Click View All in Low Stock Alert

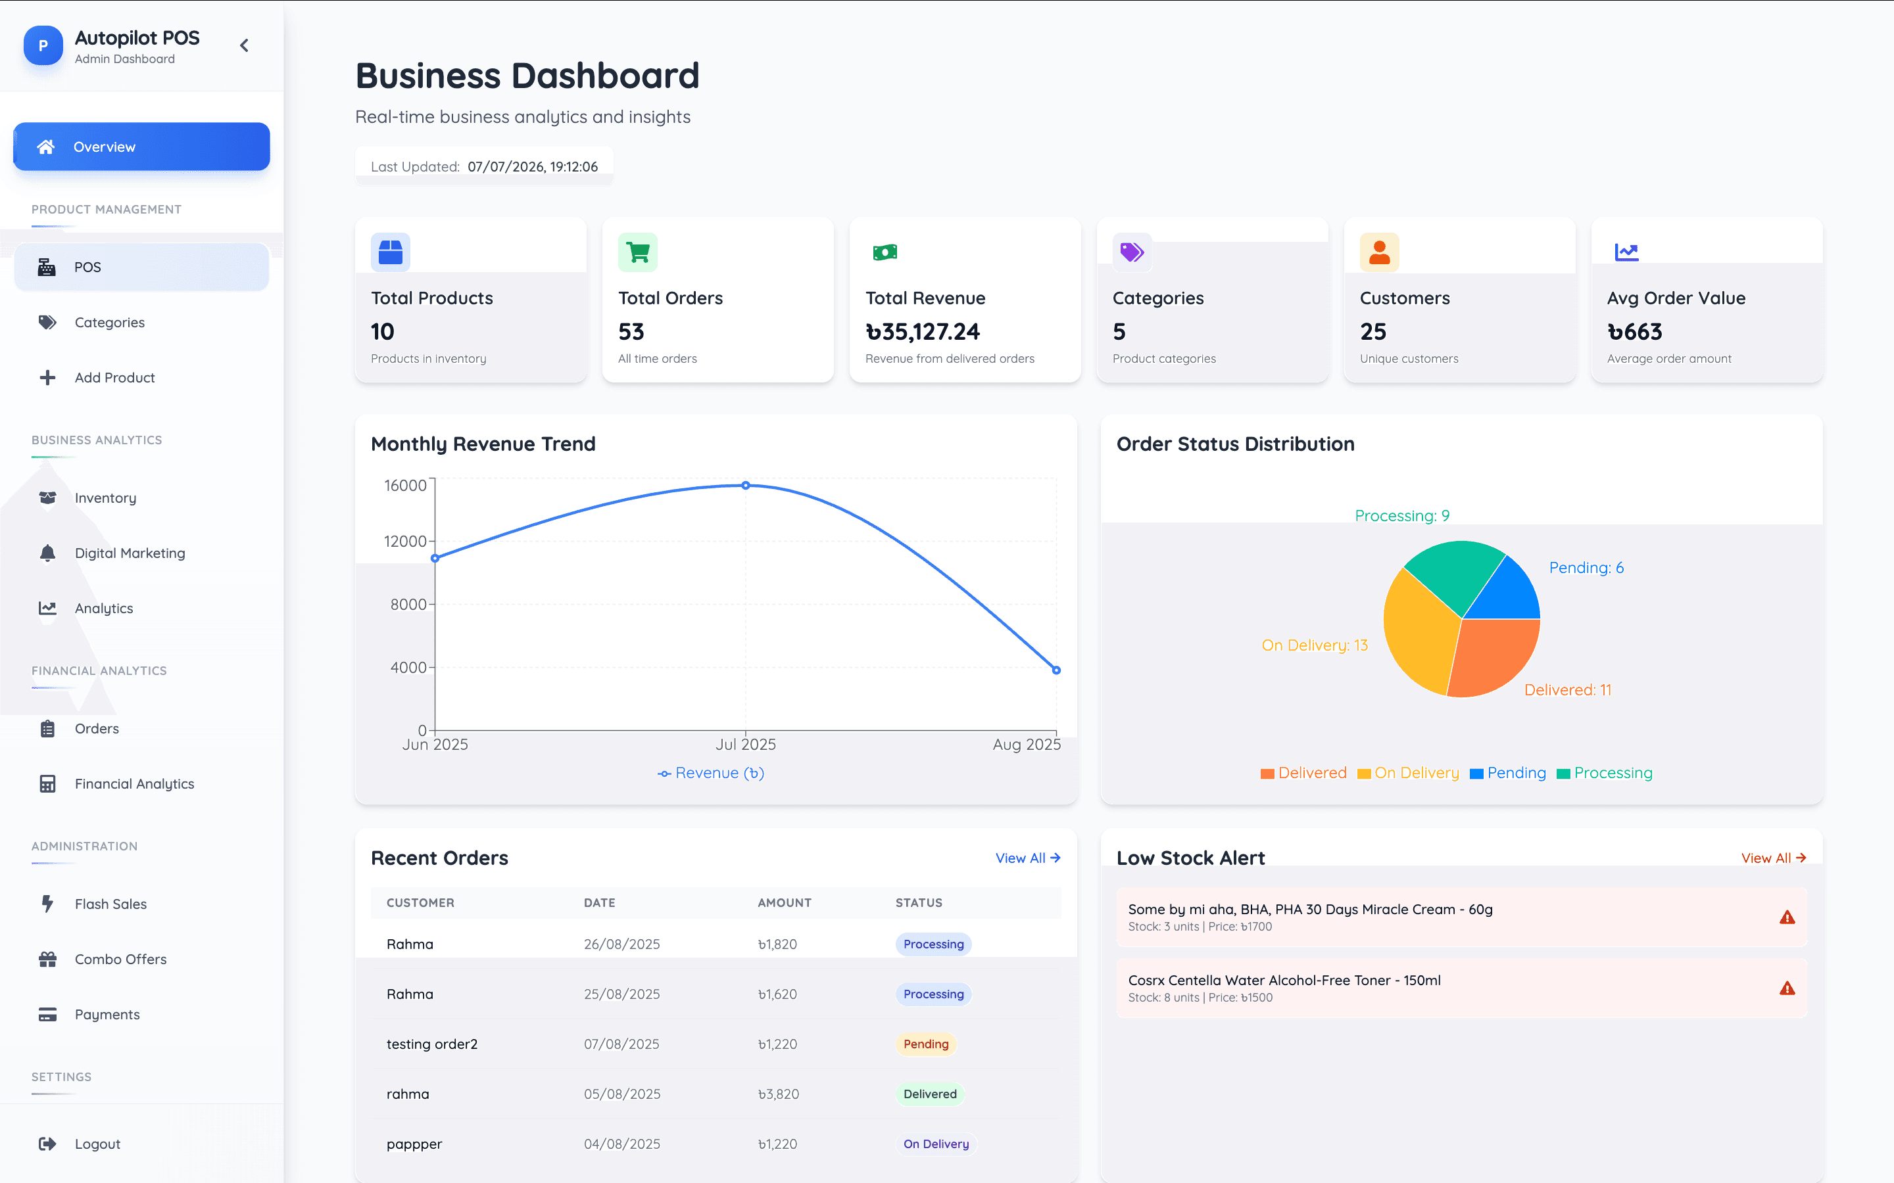pyautogui.click(x=1774, y=858)
